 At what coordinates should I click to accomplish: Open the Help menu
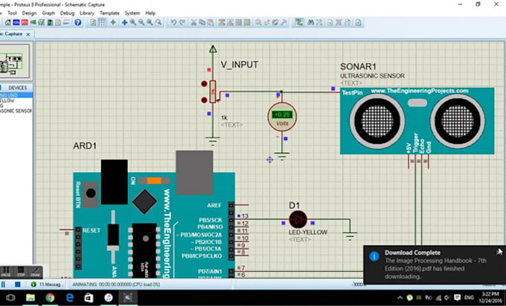point(150,13)
